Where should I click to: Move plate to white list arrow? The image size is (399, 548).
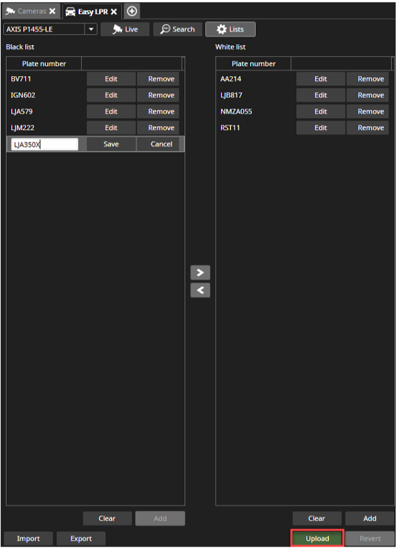click(x=200, y=273)
